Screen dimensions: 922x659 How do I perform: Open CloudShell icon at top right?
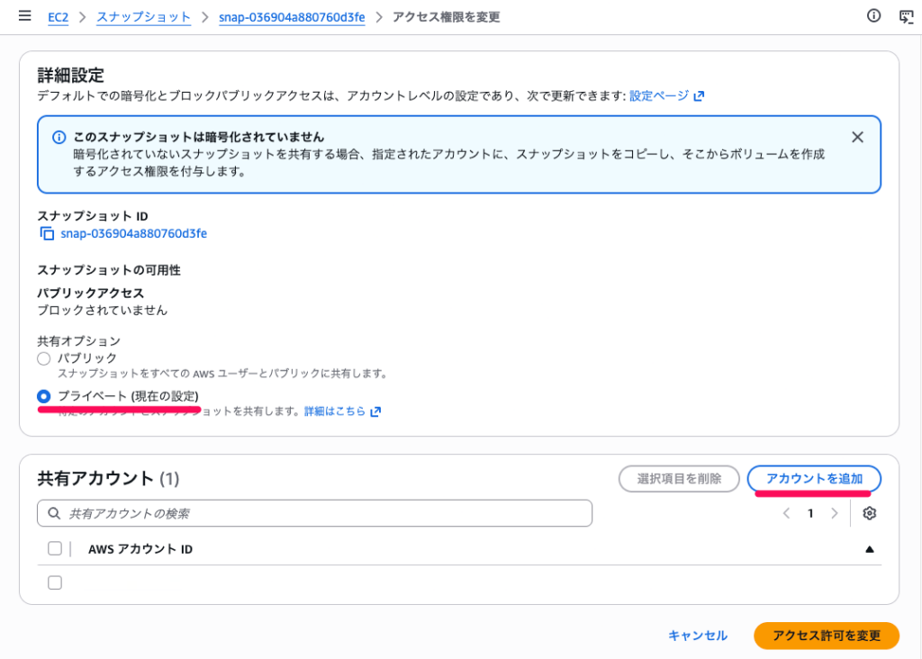pos(906,16)
